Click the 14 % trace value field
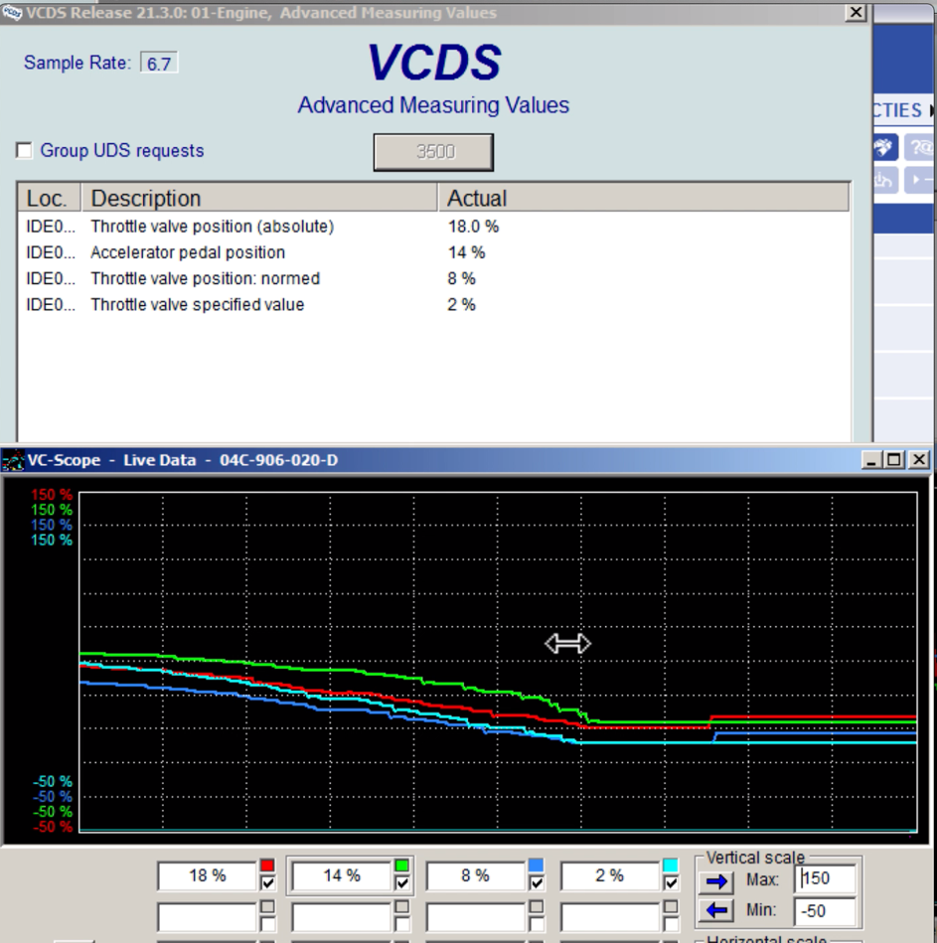Image resolution: width=937 pixels, height=943 pixels. point(342,875)
